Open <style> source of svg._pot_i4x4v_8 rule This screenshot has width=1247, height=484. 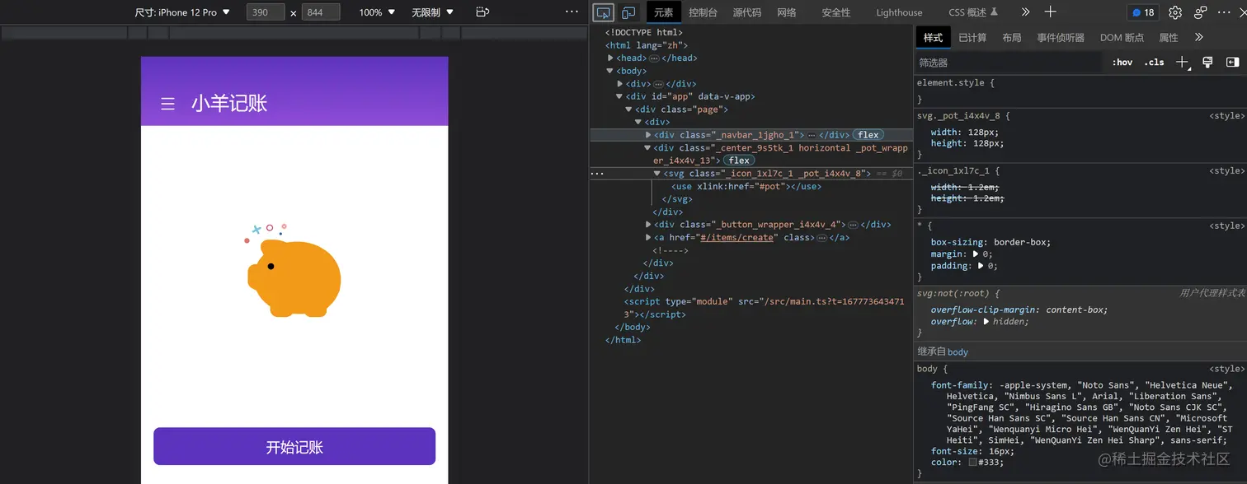(1226, 116)
